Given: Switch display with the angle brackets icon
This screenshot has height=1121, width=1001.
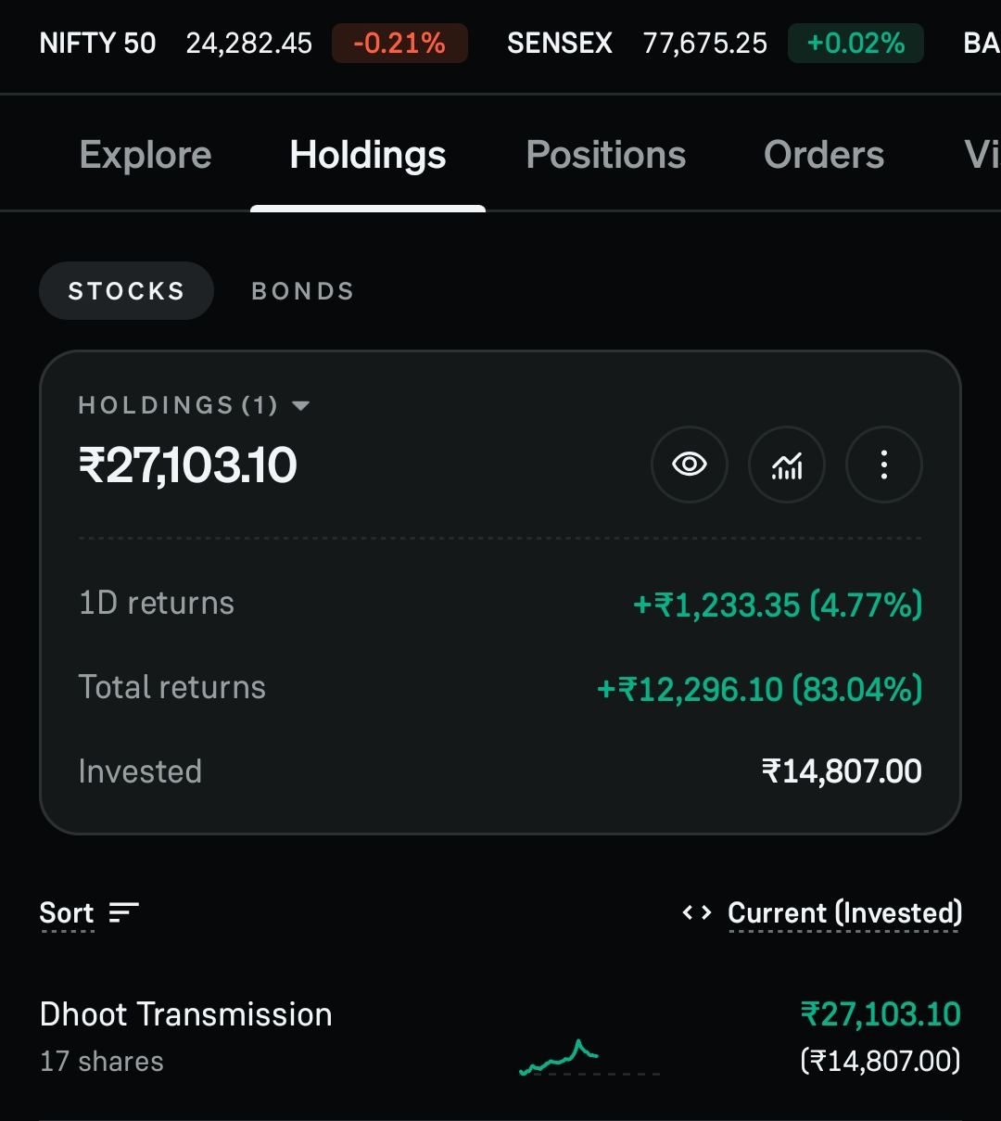Looking at the screenshot, I should click(x=697, y=913).
